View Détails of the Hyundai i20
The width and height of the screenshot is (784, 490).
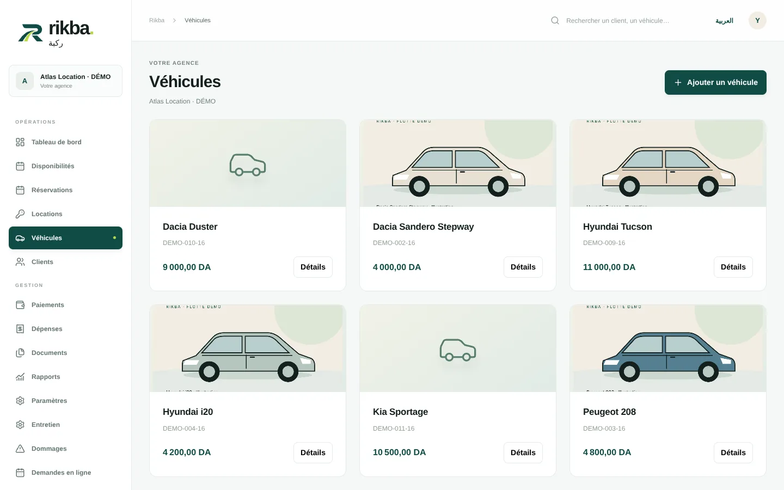[313, 452]
